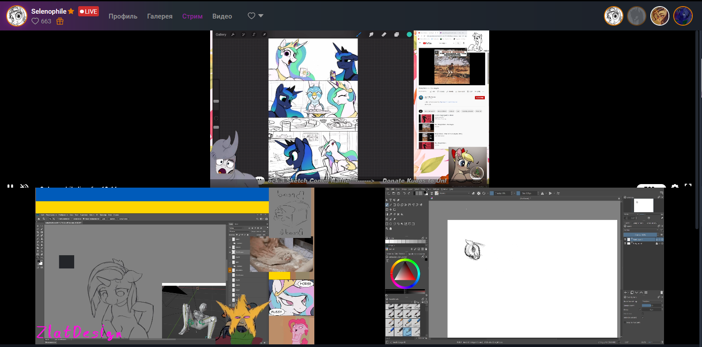
Task: Open the Профиль tab
Action: click(123, 16)
